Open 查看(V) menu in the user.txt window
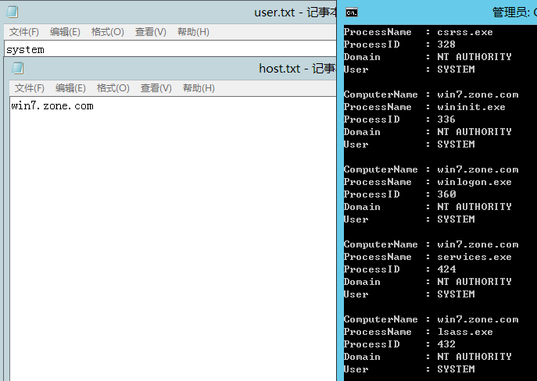The height and width of the screenshot is (381, 537). pos(151,32)
